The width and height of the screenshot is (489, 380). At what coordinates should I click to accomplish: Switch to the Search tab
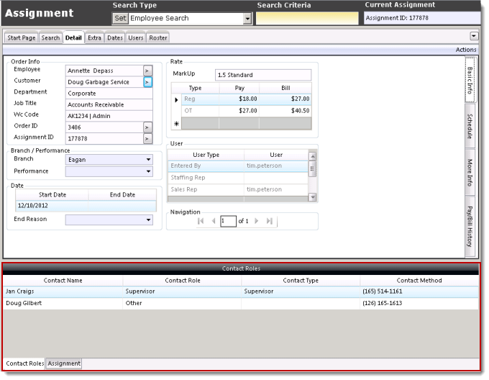coord(50,37)
